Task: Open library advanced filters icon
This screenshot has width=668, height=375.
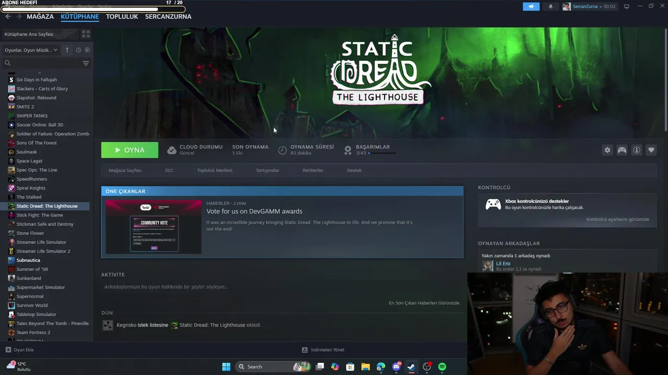Action: coord(86,63)
